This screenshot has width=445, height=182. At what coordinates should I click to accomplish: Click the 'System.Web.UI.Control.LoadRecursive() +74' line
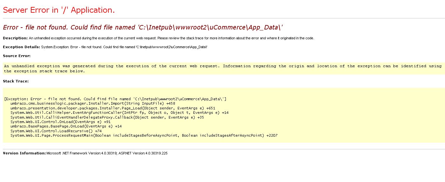(x=56, y=131)
